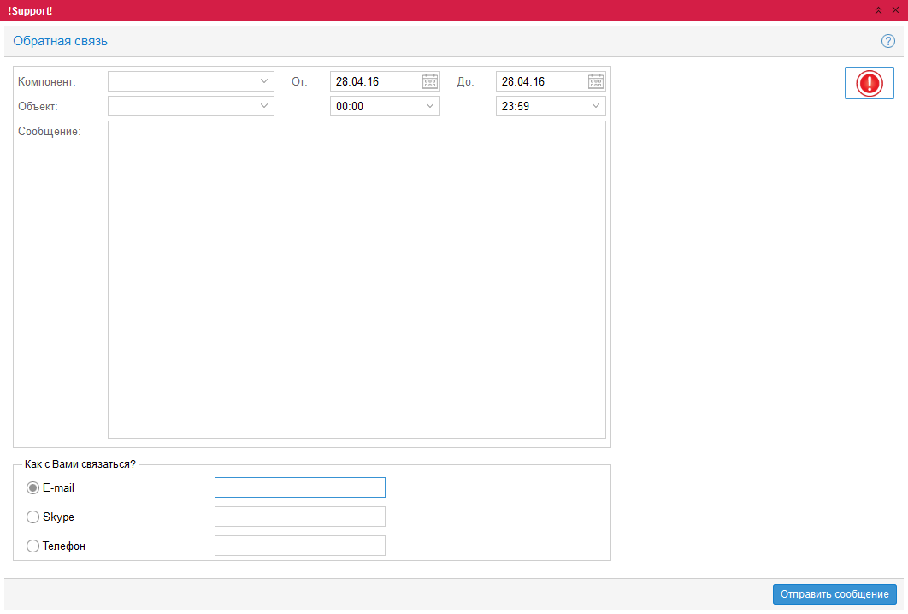
Task: Open the calendar picker for От date
Action: tap(430, 81)
